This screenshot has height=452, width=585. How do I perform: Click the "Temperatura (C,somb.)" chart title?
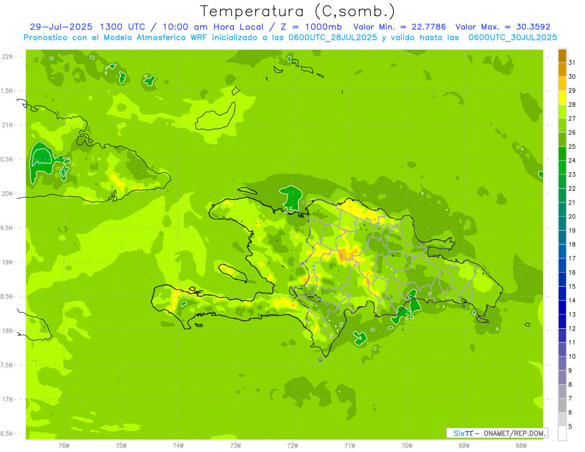click(297, 11)
